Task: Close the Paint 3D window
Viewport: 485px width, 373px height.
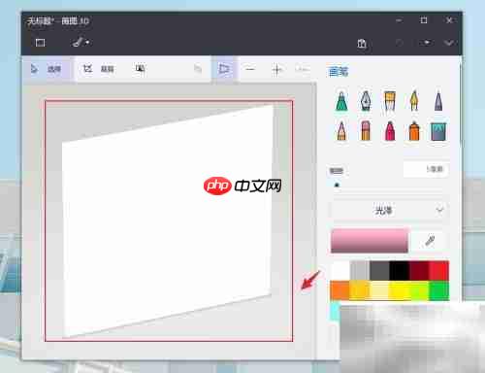Action: coord(449,20)
